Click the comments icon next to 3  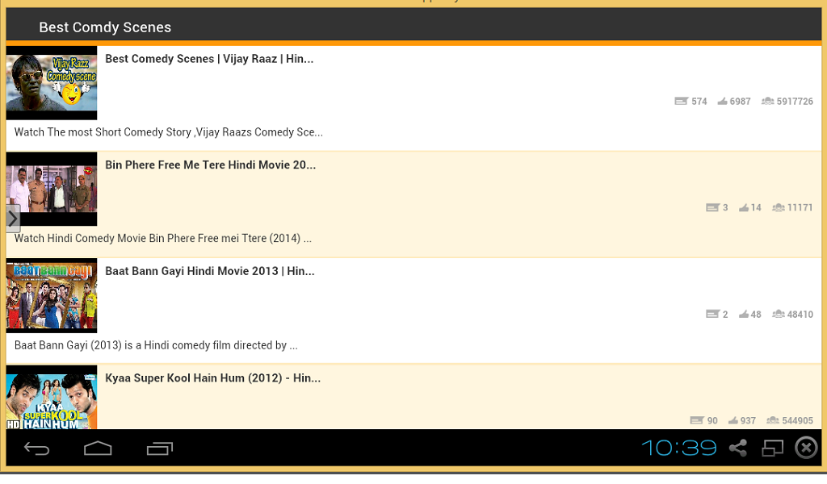click(712, 207)
